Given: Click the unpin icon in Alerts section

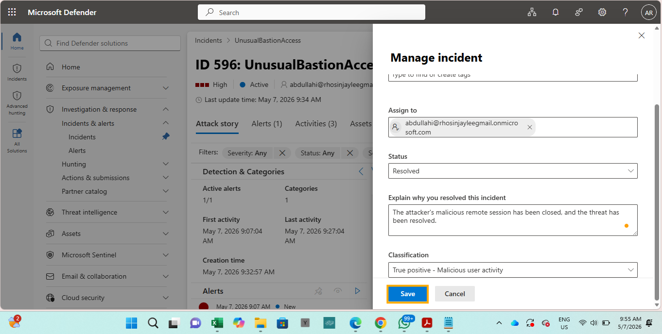Looking at the screenshot, I should pos(318,291).
